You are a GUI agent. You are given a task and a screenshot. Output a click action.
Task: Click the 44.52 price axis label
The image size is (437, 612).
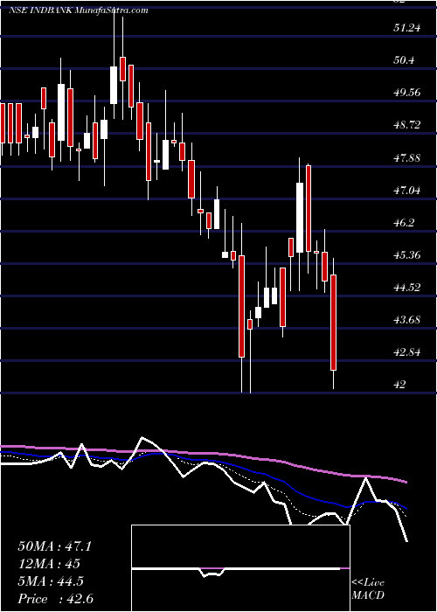407,288
